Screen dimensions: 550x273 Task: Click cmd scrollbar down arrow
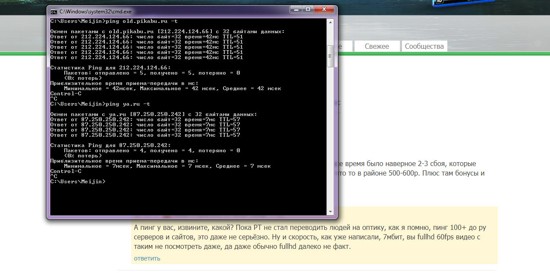[330, 211]
